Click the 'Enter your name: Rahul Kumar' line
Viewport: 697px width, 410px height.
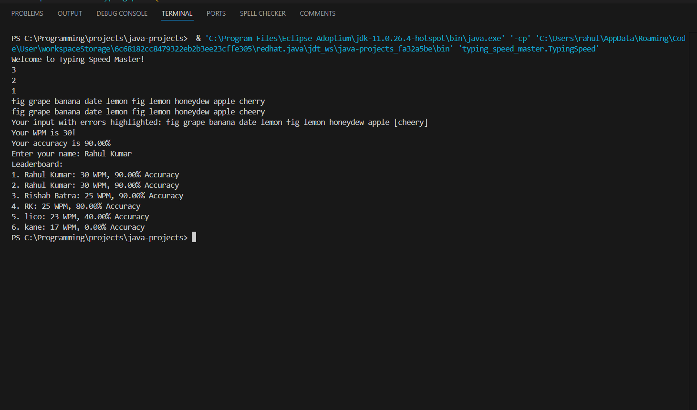[x=72, y=154]
